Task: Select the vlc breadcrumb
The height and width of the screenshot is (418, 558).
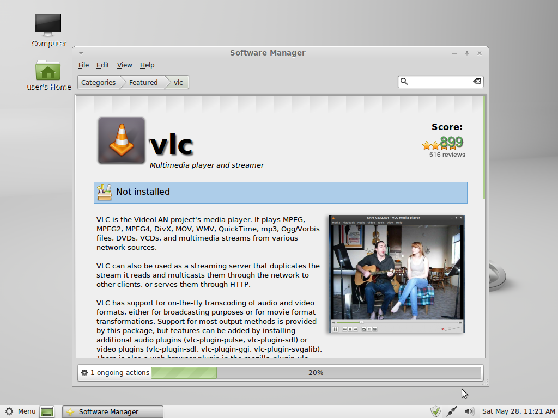Action: pyautogui.click(x=178, y=83)
